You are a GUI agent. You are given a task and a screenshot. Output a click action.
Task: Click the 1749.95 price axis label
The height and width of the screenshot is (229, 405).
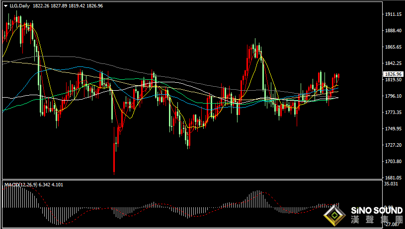(x=394, y=129)
